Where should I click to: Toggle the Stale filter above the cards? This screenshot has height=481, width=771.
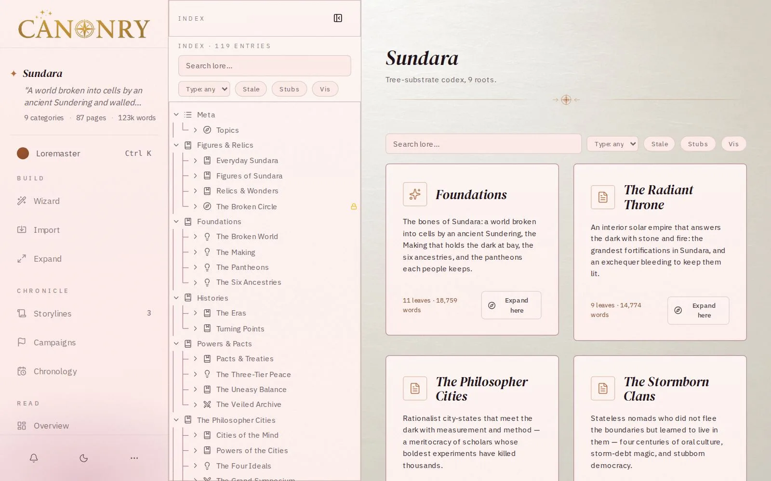tap(660, 144)
